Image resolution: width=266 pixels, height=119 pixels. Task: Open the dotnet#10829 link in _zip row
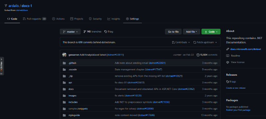(174, 76)
